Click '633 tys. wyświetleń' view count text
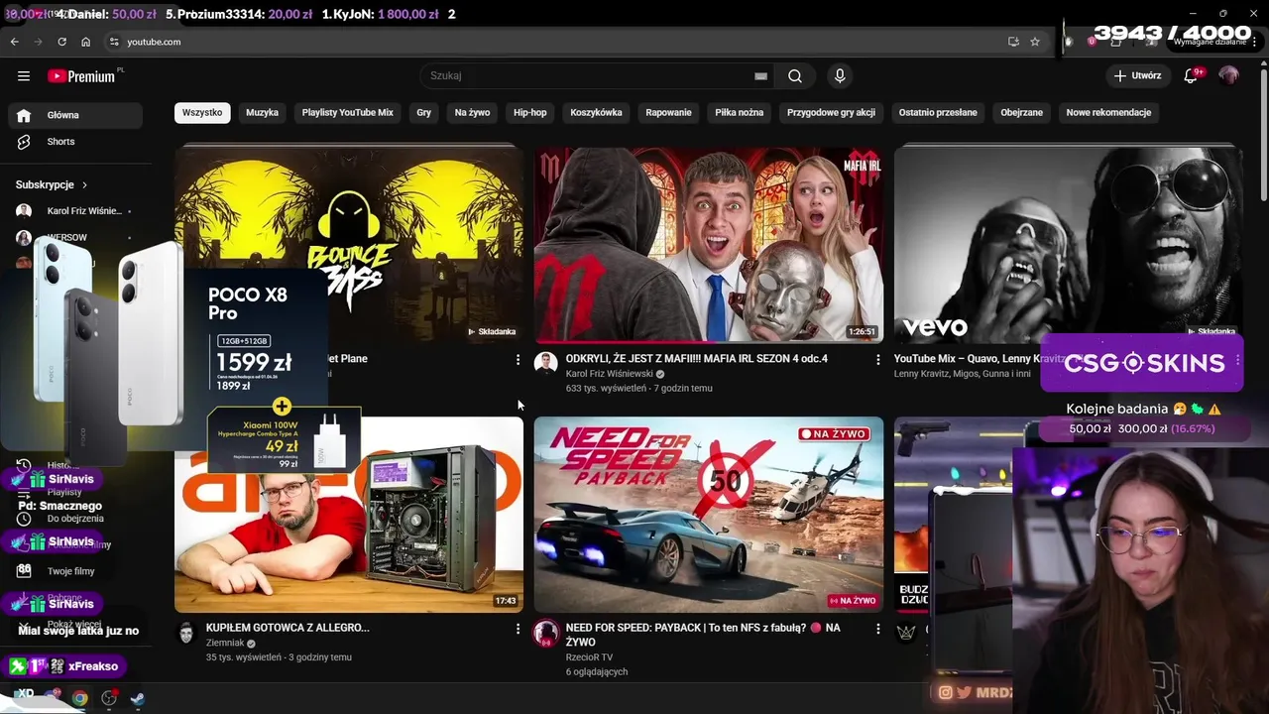 click(x=606, y=389)
